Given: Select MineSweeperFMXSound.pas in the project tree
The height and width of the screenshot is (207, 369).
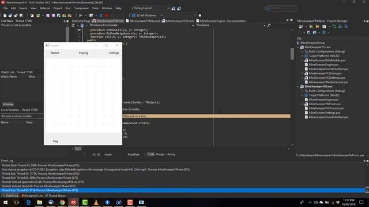Looking at the screenshot, I should pyautogui.click(x=326, y=108).
